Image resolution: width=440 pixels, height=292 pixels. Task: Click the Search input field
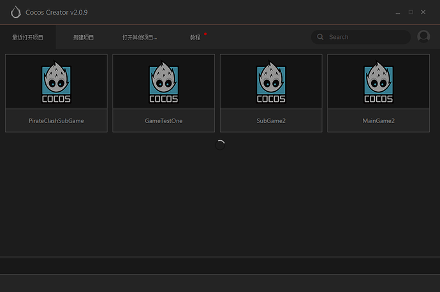pyautogui.click(x=361, y=37)
